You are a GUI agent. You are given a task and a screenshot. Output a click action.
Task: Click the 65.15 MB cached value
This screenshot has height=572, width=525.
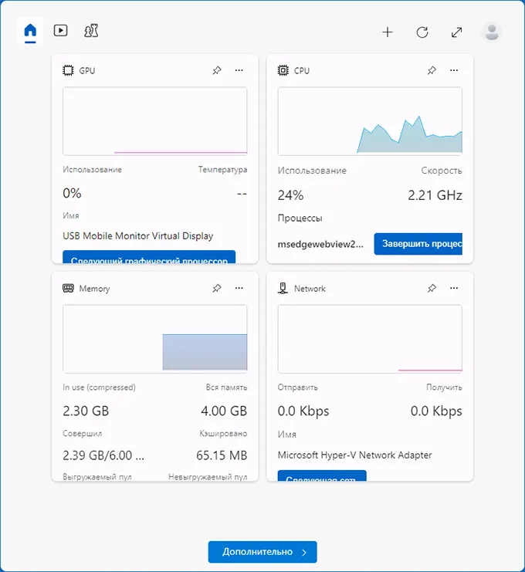[222, 455]
